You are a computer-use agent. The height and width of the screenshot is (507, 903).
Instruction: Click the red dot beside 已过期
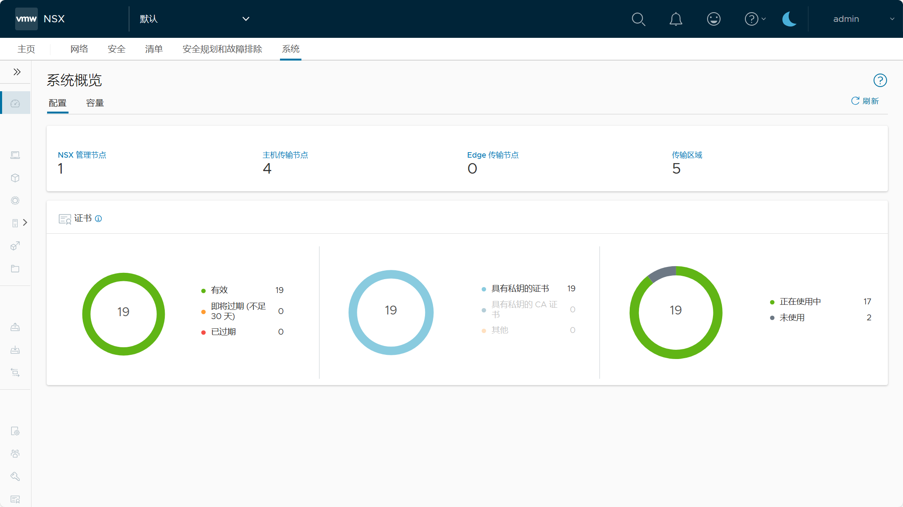point(203,333)
